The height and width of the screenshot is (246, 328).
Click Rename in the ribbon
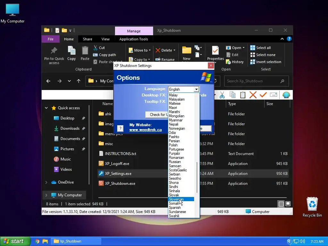(x=165, y=59)
